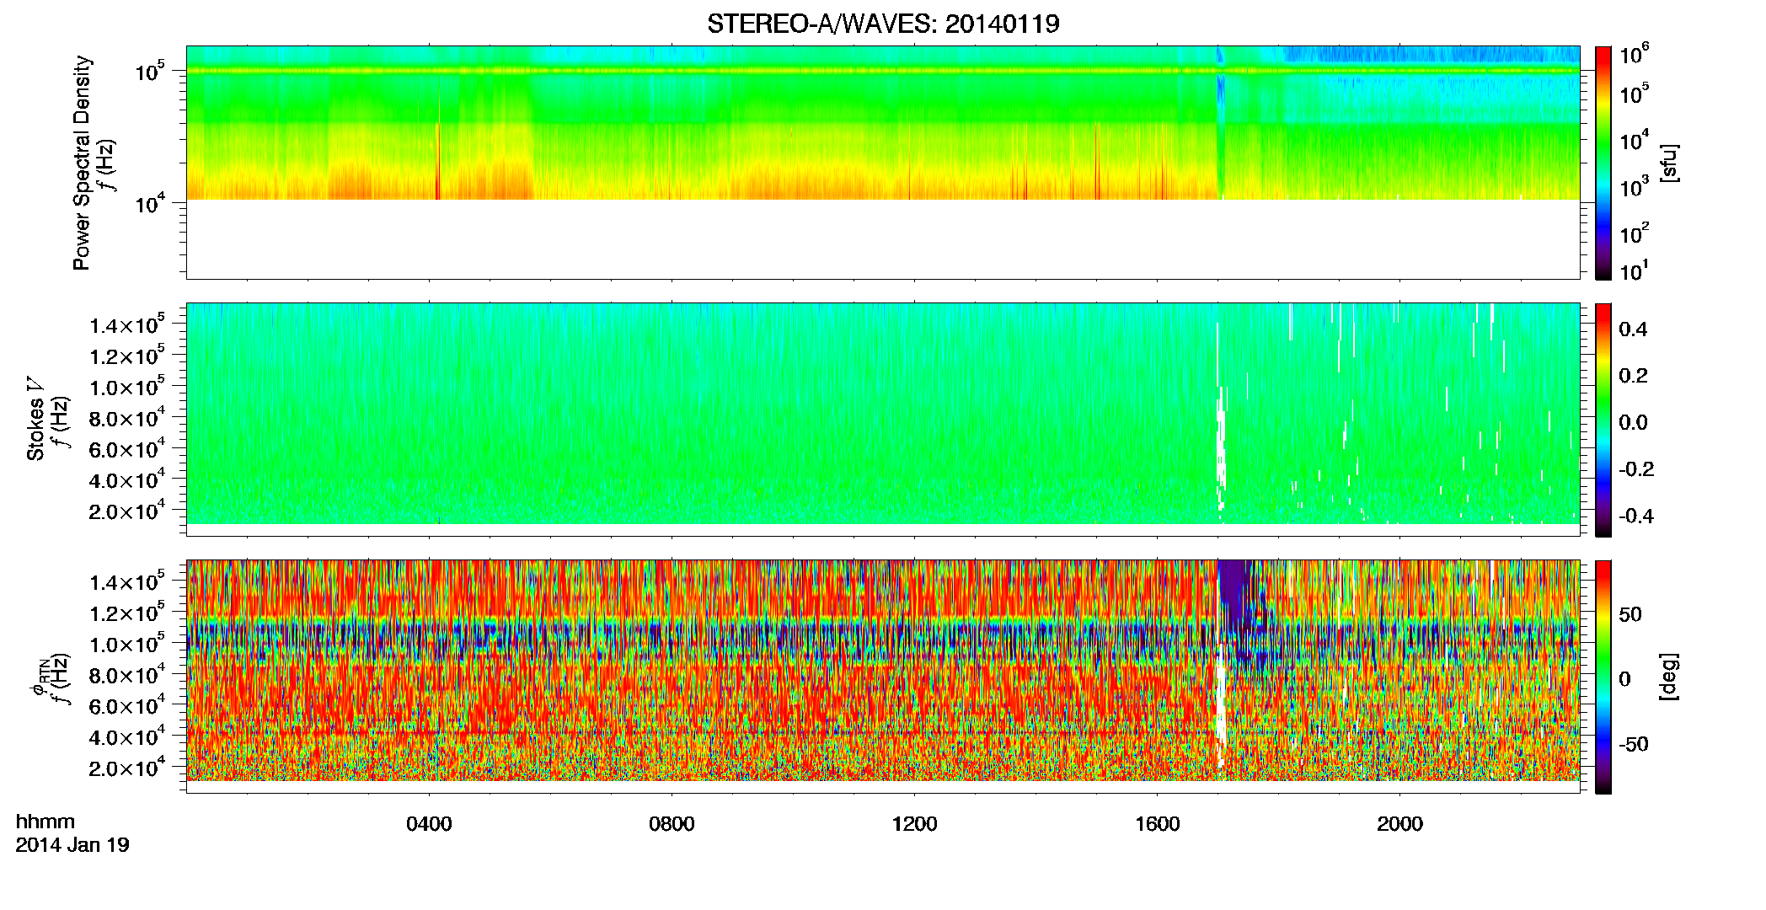Viewport: 1766px width, 910px height.
Task: Click the STEREO-A/WAVES: 20140119 plot title
Action: coord(883,24)
